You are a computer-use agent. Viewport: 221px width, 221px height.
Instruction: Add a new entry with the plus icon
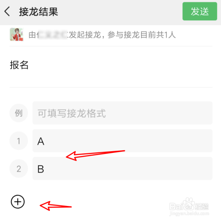18,202
